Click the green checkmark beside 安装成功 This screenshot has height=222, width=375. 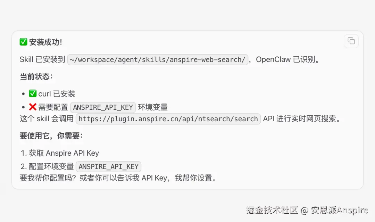click(x=24, y=42)
